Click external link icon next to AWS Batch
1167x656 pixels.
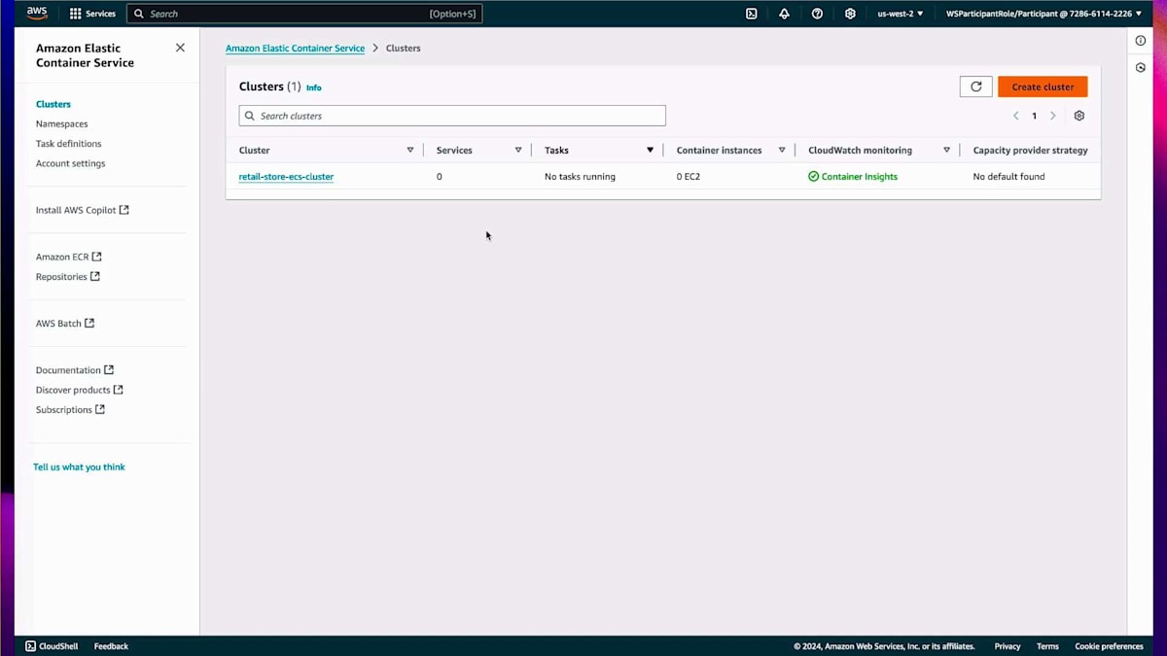click(x=89, y=323)
